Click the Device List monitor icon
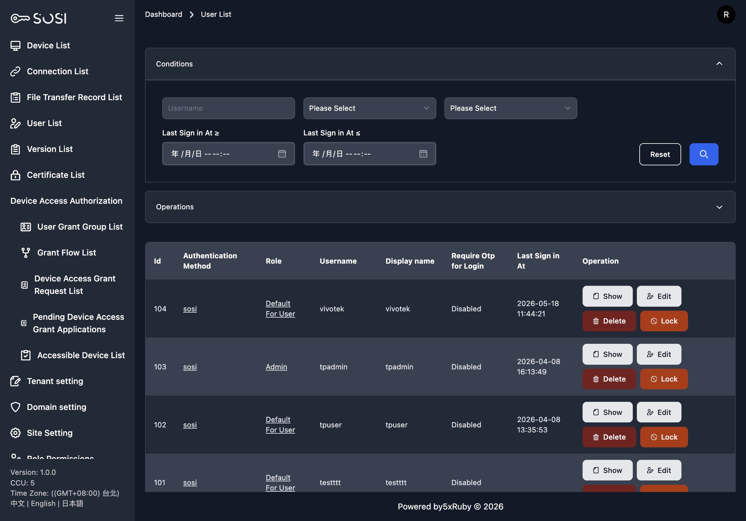This screenshot has width=746, height=521. 15,46
